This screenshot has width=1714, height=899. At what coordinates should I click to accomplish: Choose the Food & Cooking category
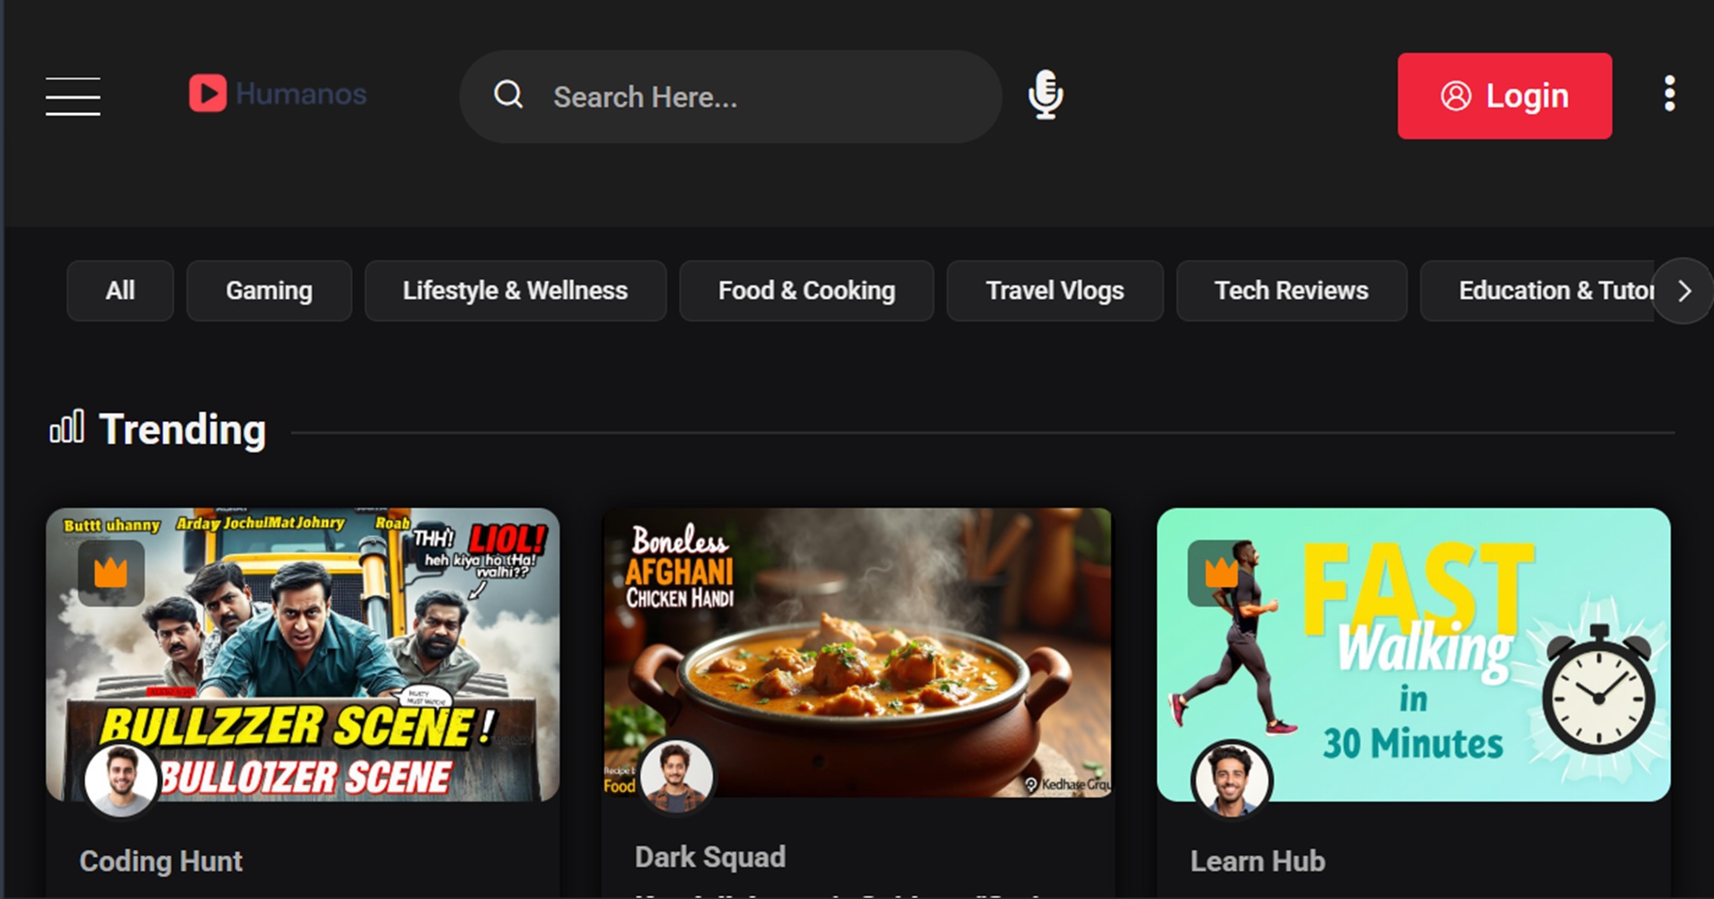[806, 291]
